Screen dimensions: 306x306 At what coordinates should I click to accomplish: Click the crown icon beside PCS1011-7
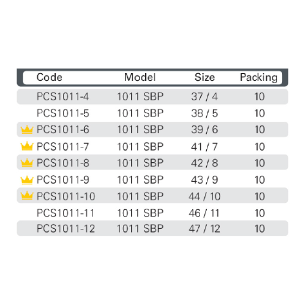[27, 146]
